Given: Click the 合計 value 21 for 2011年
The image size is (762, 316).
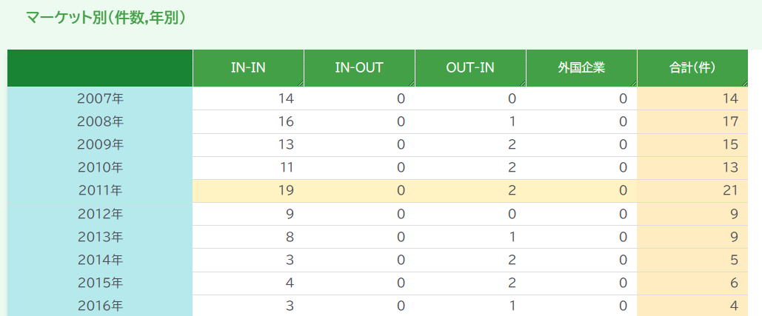Looking at the screenshot, I should (x=730, y=191).
